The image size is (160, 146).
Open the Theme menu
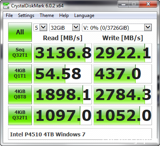point(47,15)
